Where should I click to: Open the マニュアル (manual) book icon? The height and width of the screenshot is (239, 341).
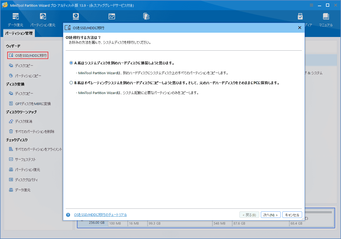326,20
